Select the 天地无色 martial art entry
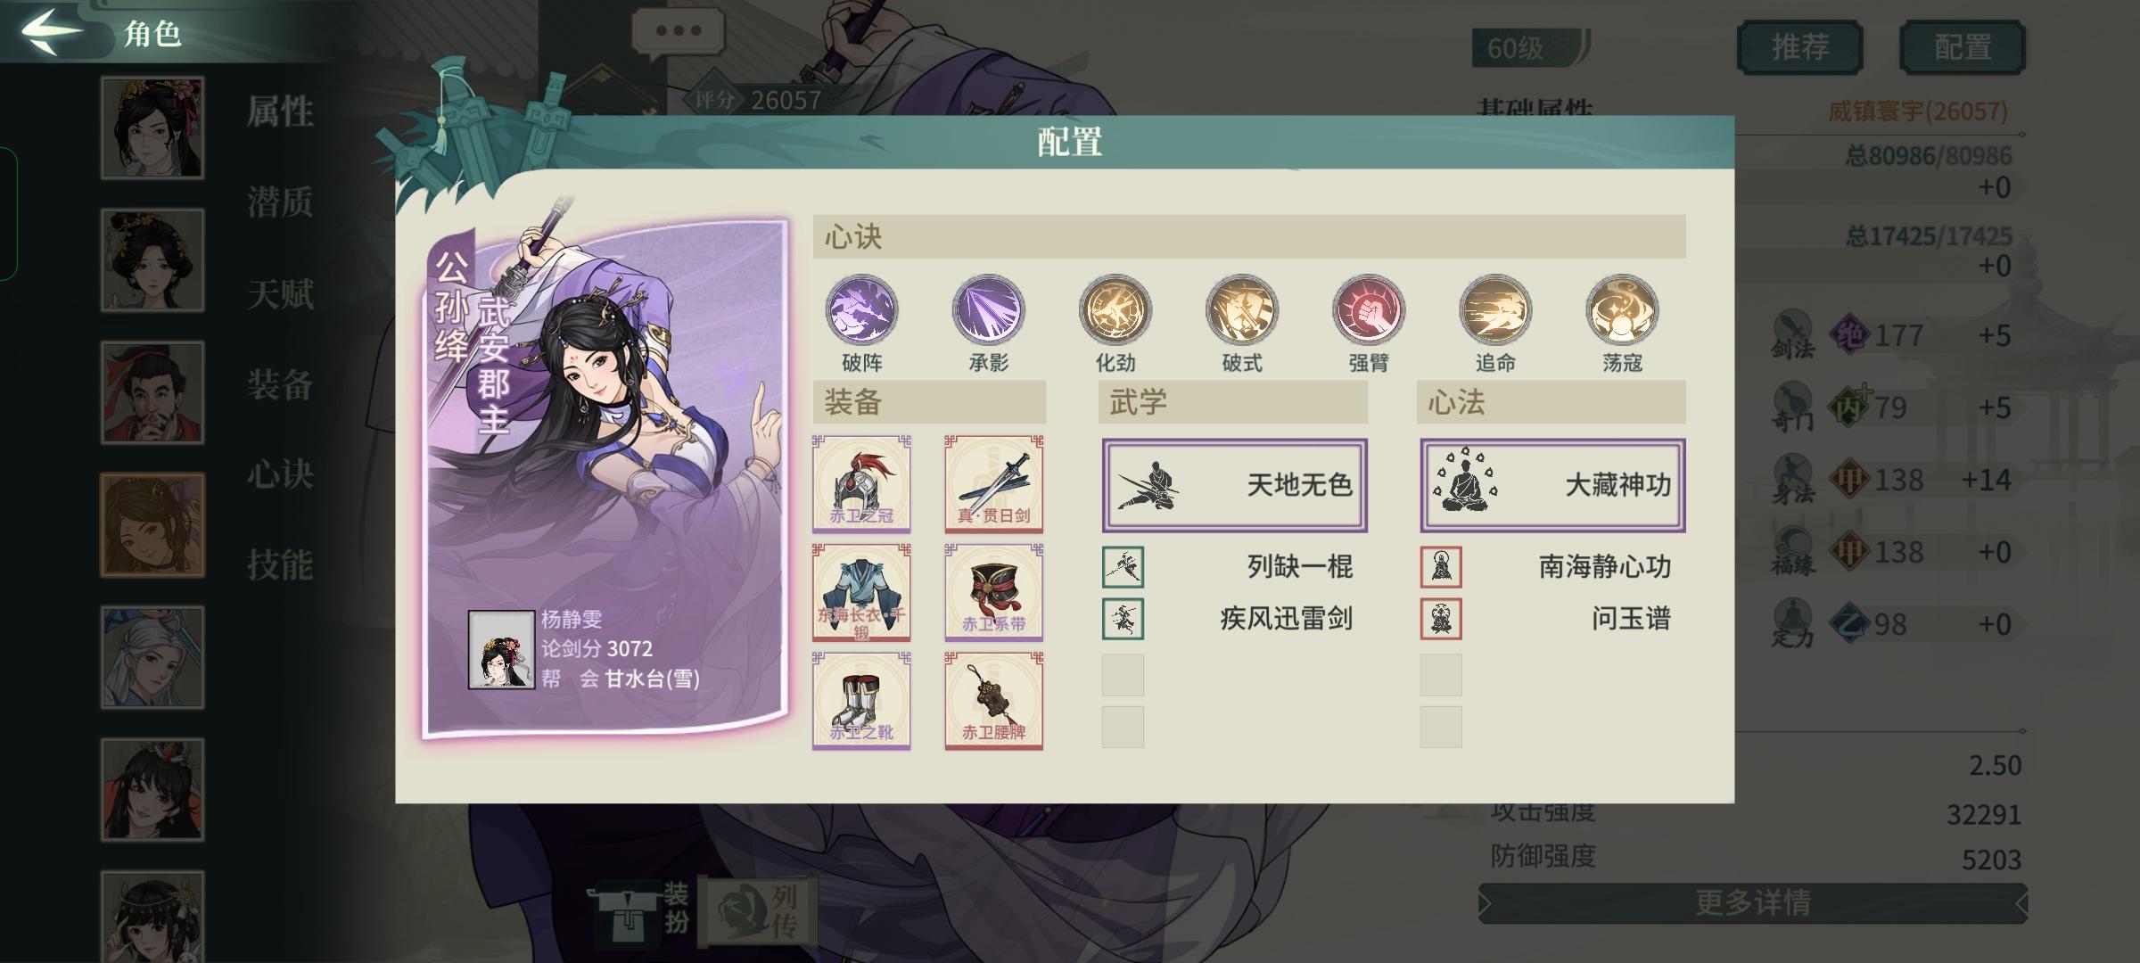This screenshot has width=2140, height=963. click(x=1234, y=485)
